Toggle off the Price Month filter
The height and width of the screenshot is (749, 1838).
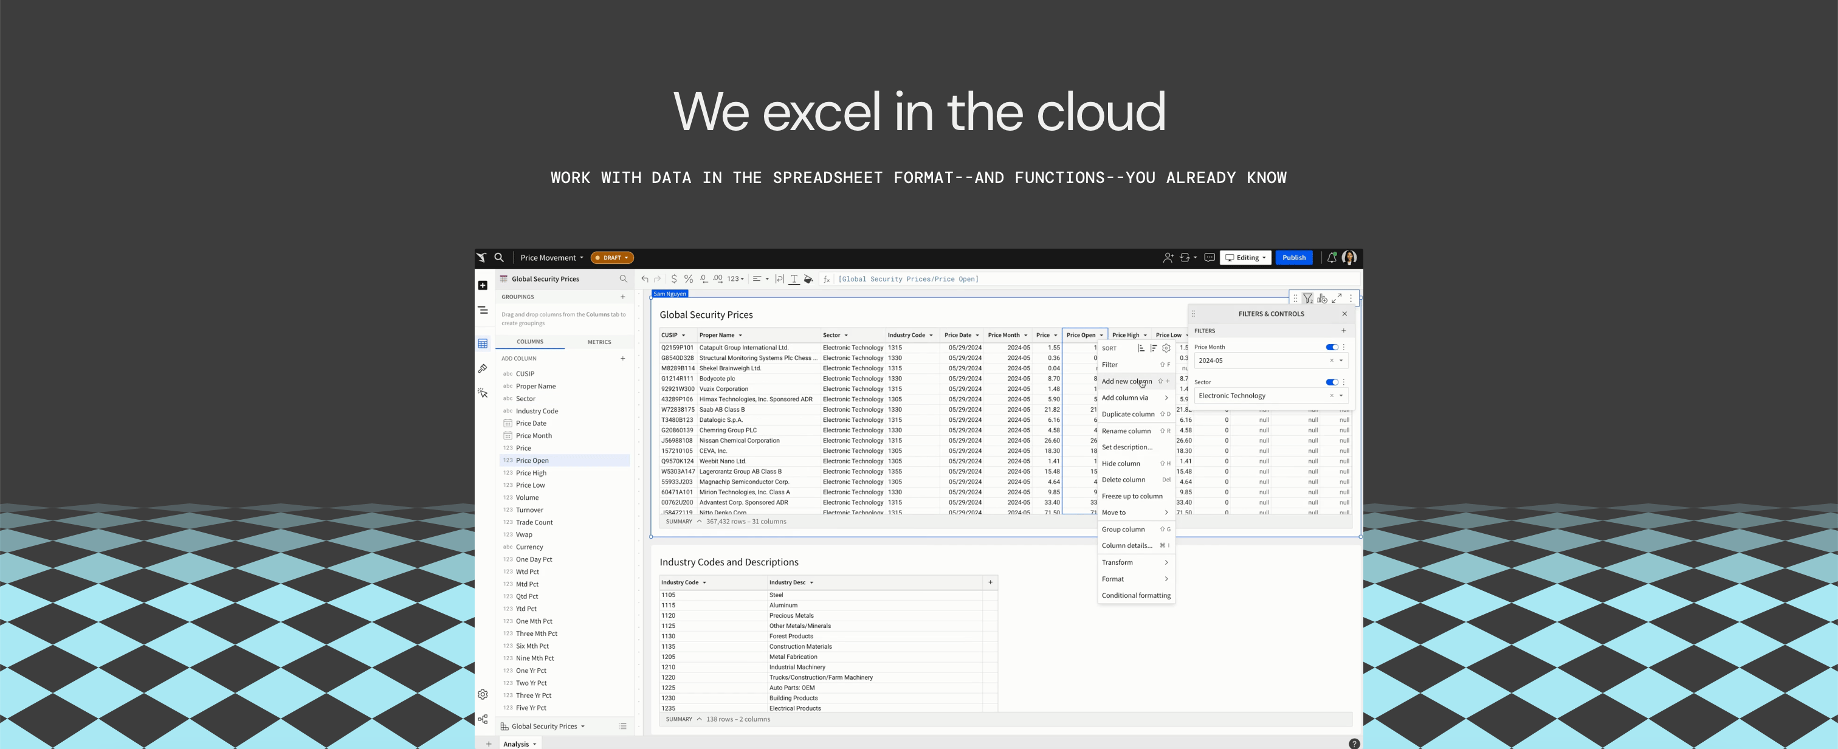1332,347
